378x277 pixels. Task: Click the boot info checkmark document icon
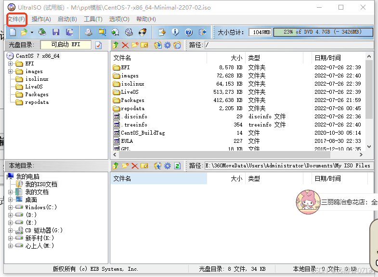[98, 45]
